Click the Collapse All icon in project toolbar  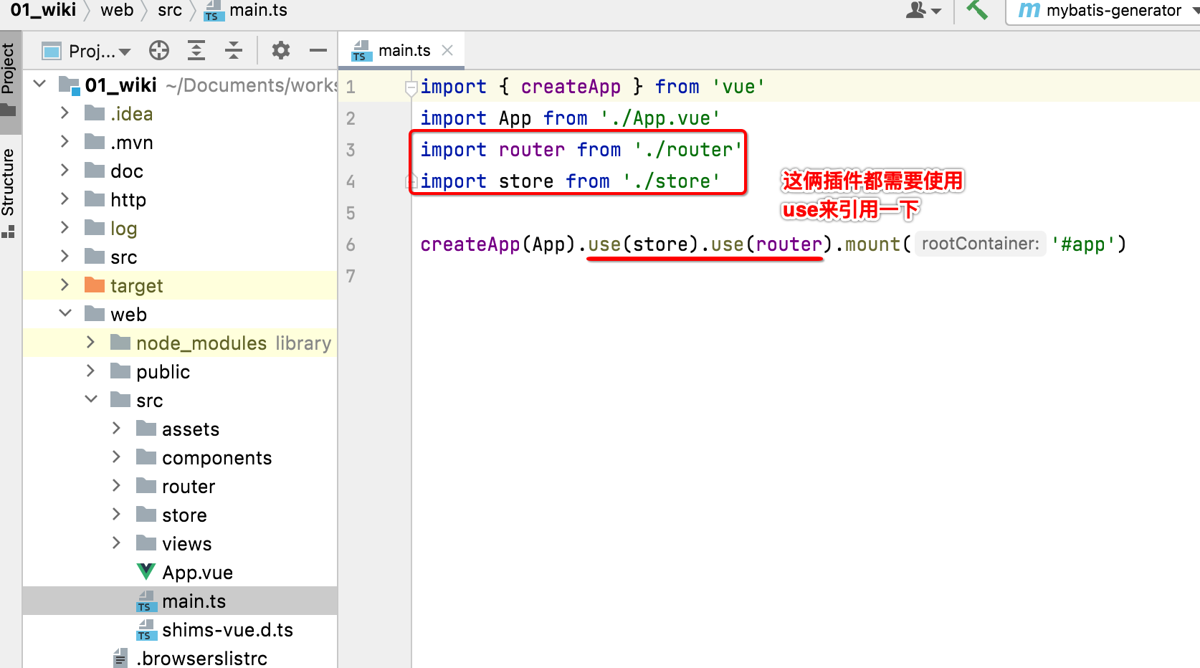(x=234, y=50)
